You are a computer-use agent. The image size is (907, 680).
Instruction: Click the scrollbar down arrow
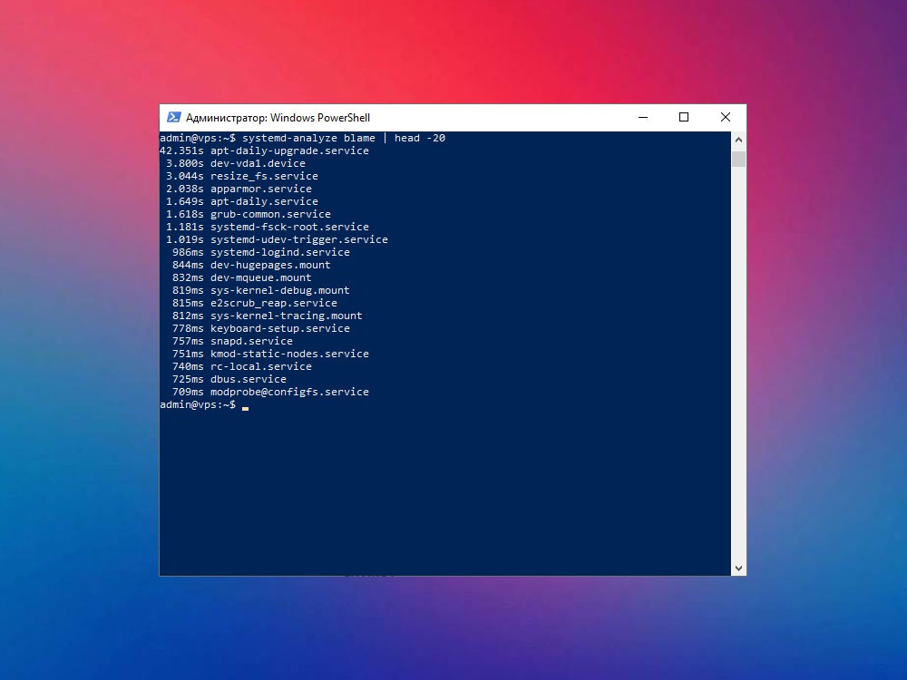coord(738,568)
